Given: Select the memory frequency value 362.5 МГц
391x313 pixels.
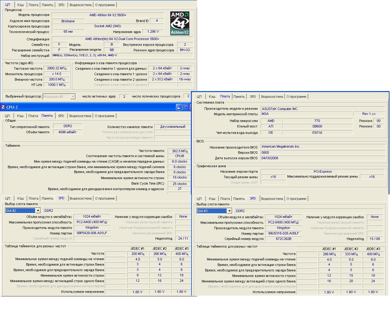Looking at the screenshot, I should pos(180,151).
